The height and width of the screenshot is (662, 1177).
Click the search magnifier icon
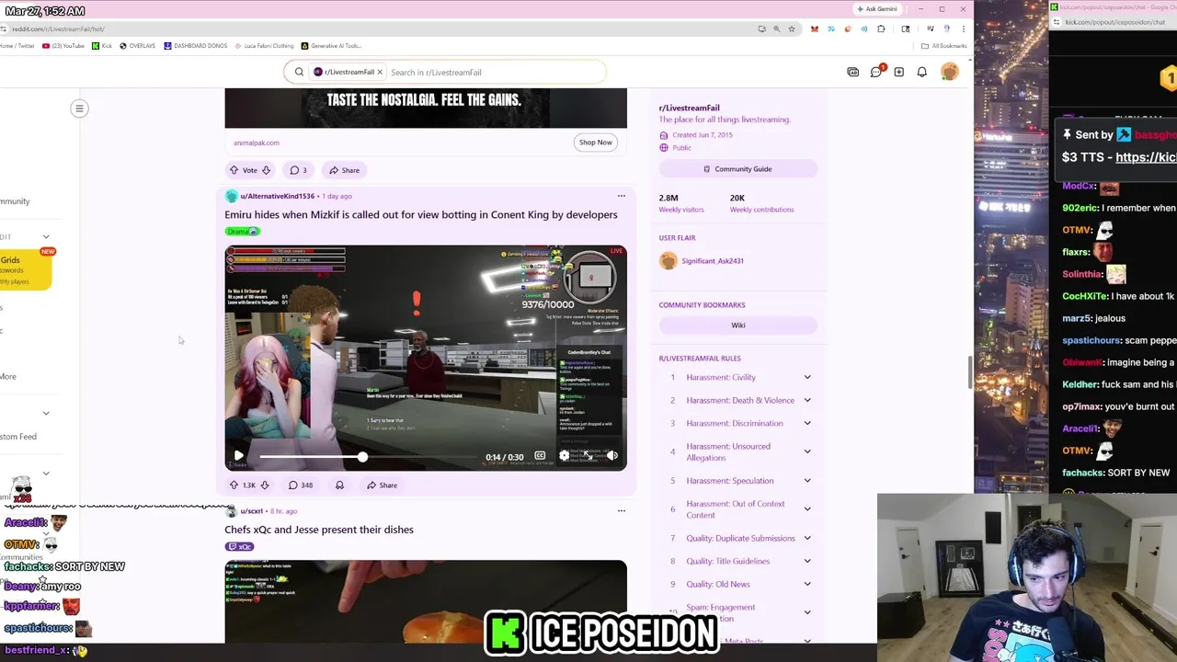click(x=299, y=73)
